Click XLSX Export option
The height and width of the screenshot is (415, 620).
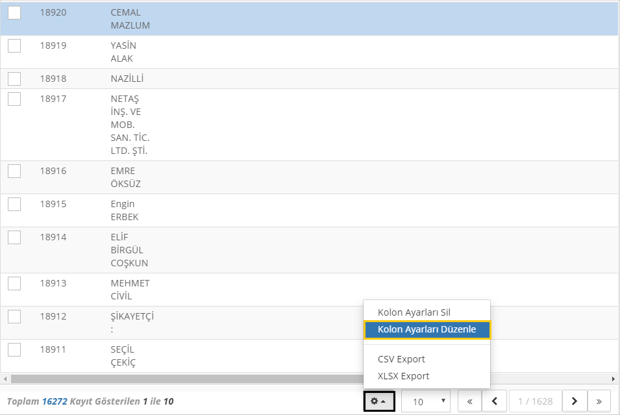[403, 376]
